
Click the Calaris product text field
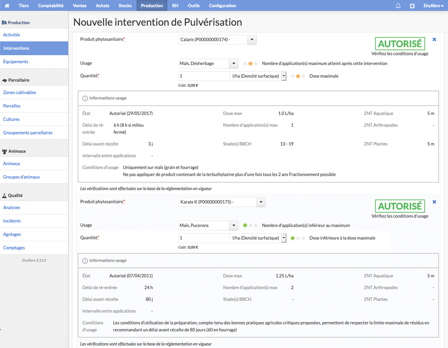click(213, 39)
